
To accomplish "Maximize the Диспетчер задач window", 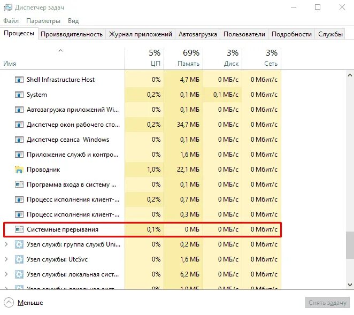I will pyautogui.click(x=318, y=7).
